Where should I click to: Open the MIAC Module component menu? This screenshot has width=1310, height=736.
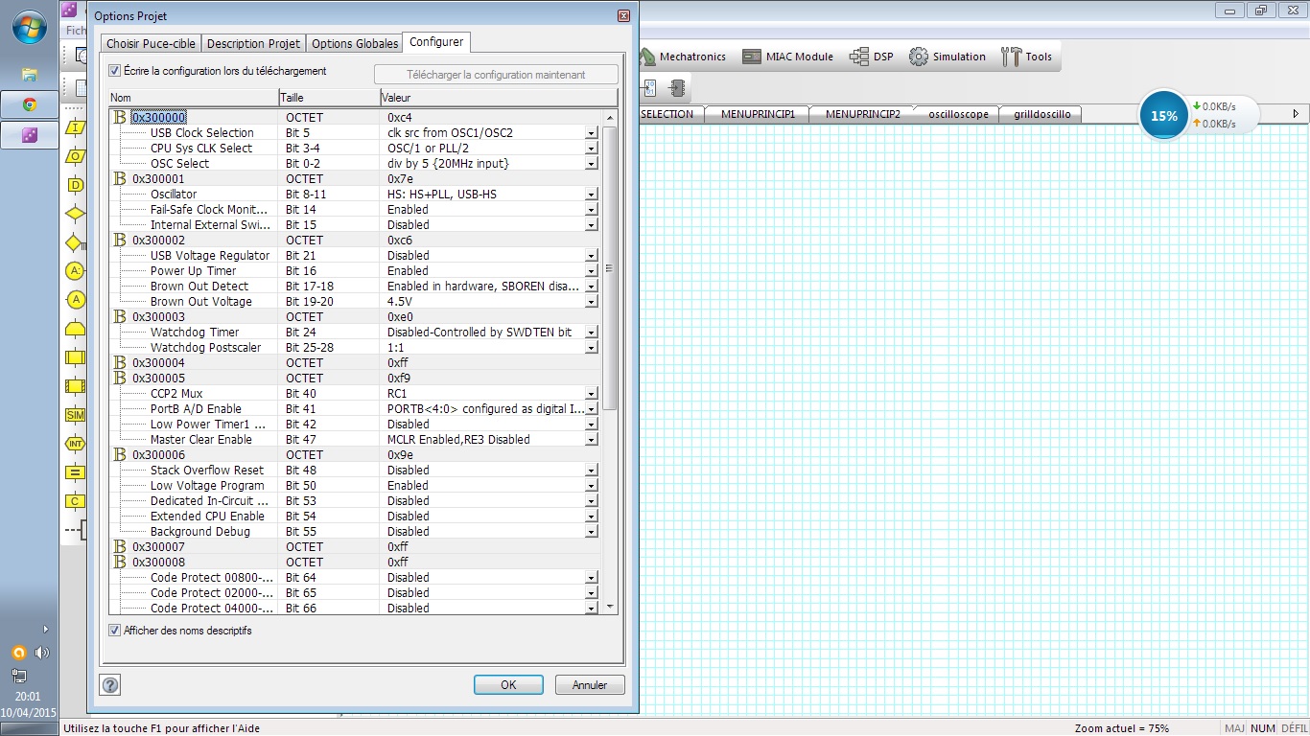(787, 57)
